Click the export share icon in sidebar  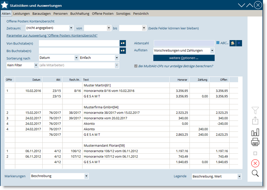coord(255,121)
